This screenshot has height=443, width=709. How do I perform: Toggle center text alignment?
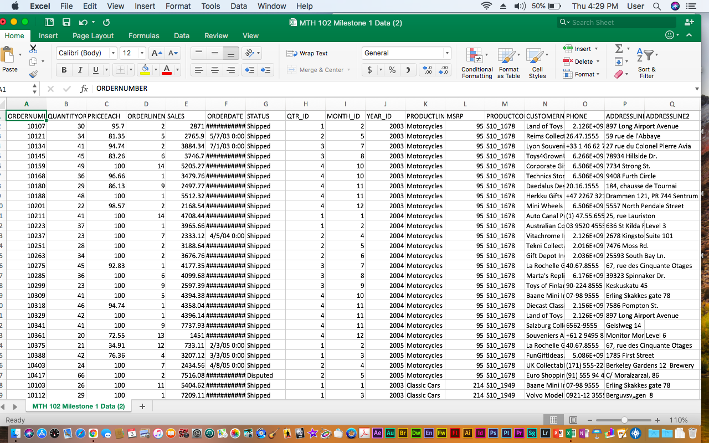click(x=214, y=70)
